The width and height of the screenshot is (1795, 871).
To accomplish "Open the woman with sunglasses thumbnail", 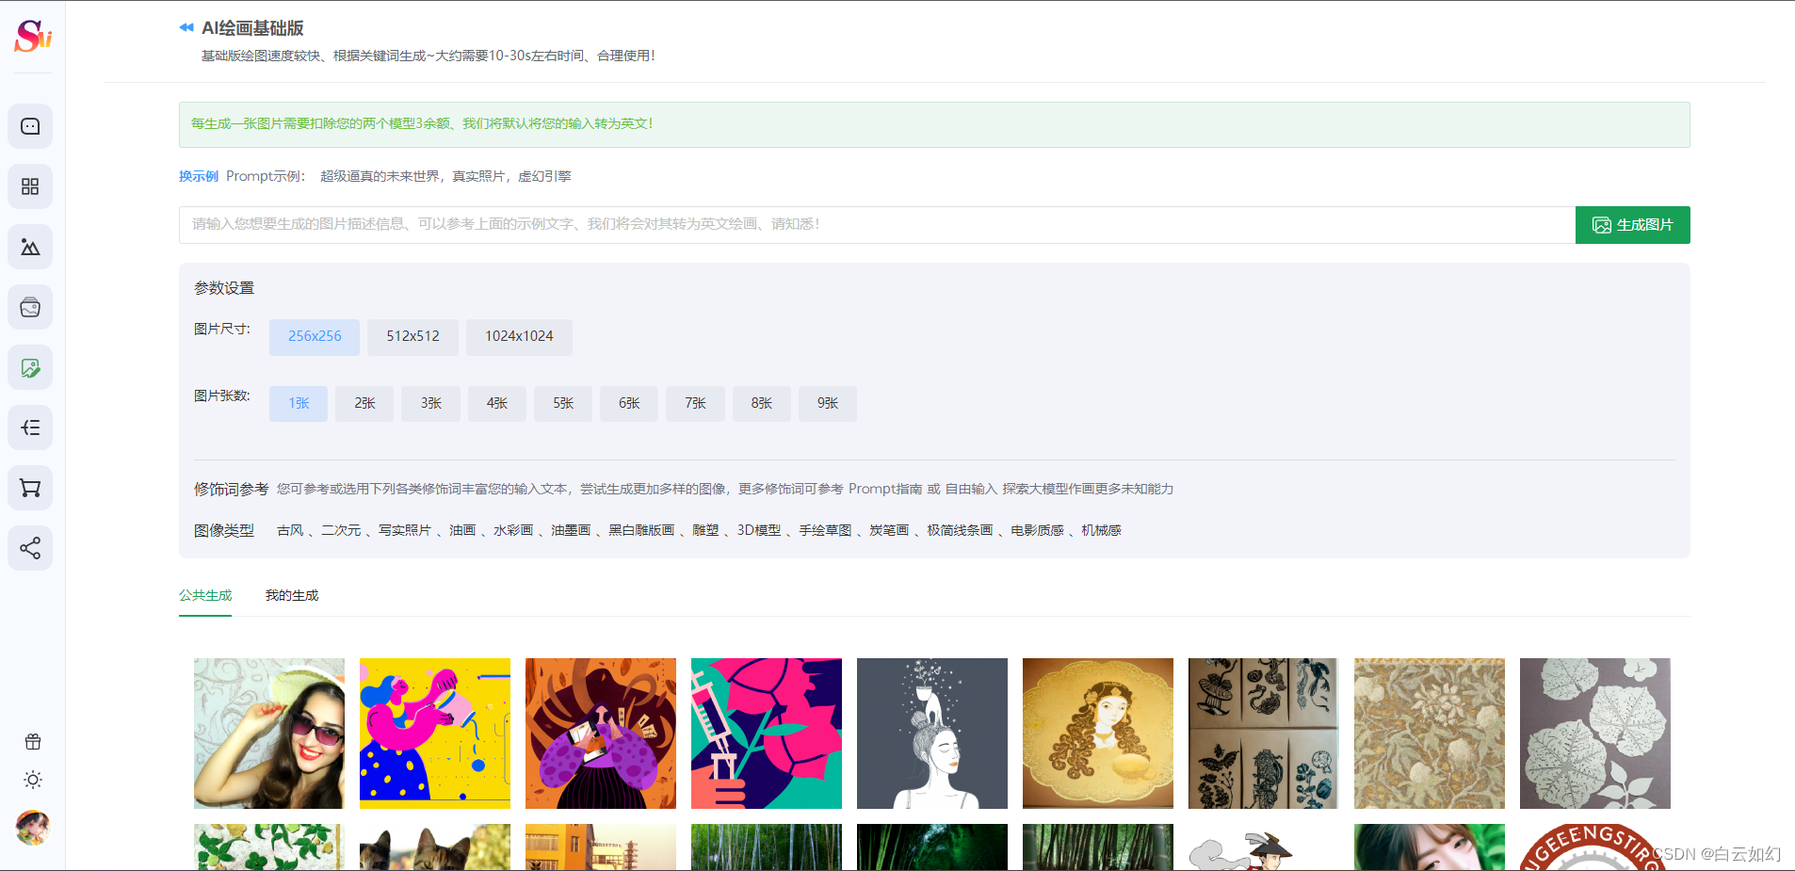I will [269, 734].
